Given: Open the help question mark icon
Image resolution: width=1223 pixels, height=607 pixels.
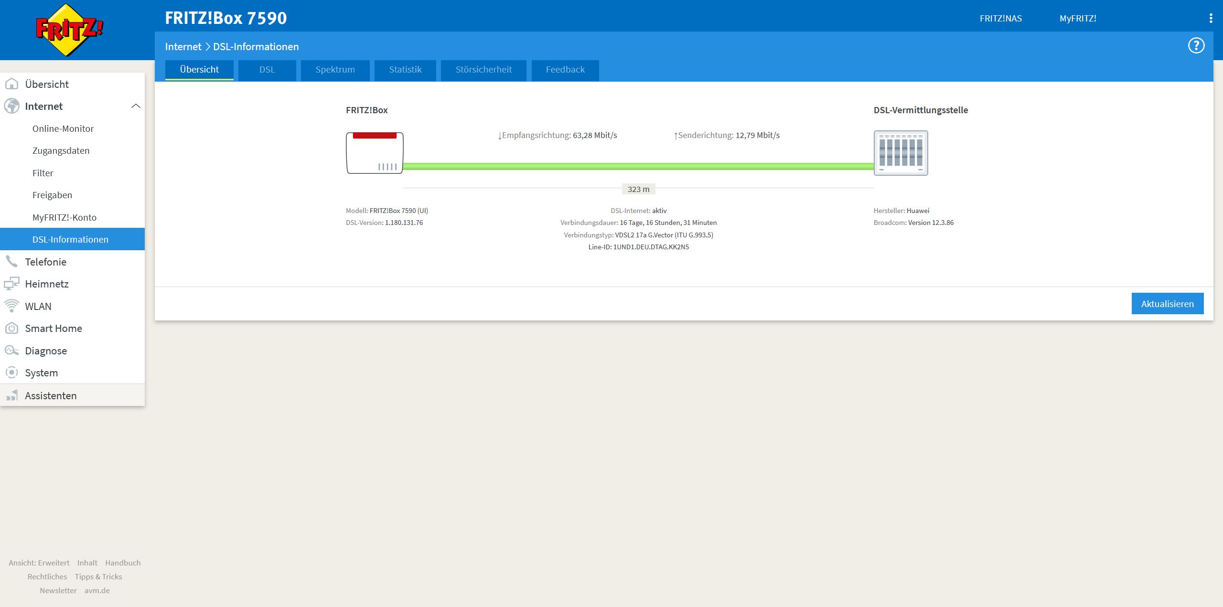Looking at the screenshot, I should click(1196, 46).
